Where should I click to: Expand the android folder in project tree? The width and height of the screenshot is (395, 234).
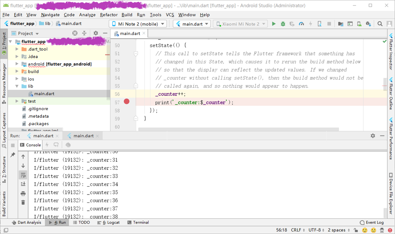point(17,64)
